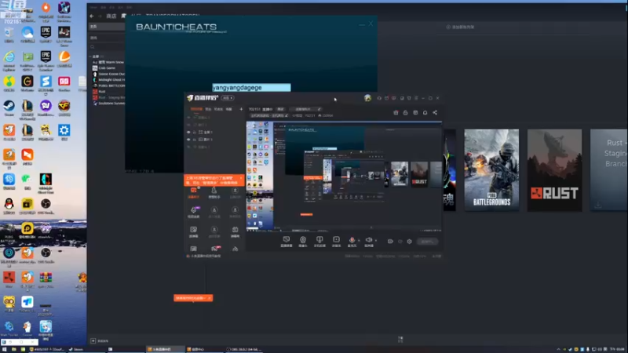Open the first Epic Games desktop shortcut

click(x=46, y=34)
